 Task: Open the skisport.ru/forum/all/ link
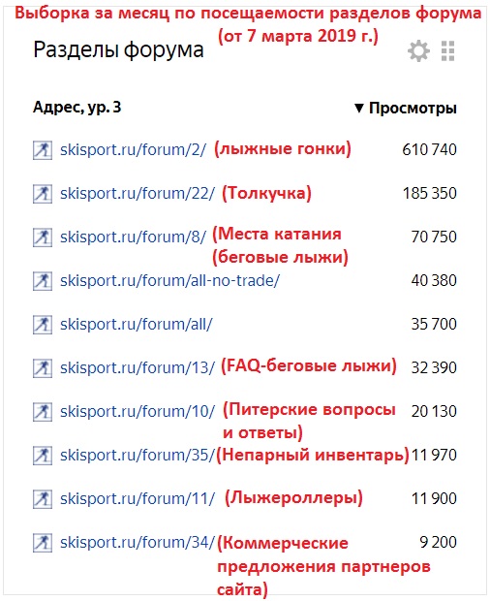click(x=136, y=325)
